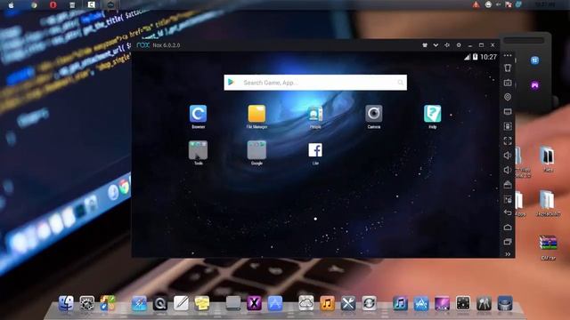
Task: Open the File Manager app
Action: tap(256, 114)
